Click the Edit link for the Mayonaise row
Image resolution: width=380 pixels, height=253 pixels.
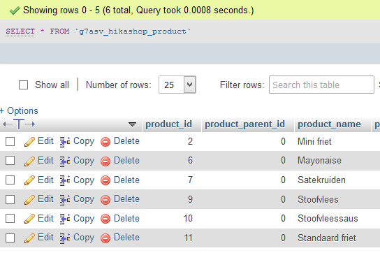coord(45,161)
